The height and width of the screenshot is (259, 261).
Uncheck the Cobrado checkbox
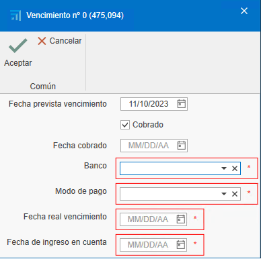click(x=125, y=125)
